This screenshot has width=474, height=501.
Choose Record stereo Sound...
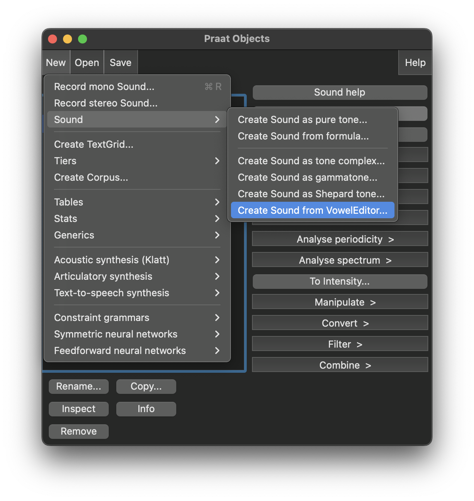(x=137, y=103)
